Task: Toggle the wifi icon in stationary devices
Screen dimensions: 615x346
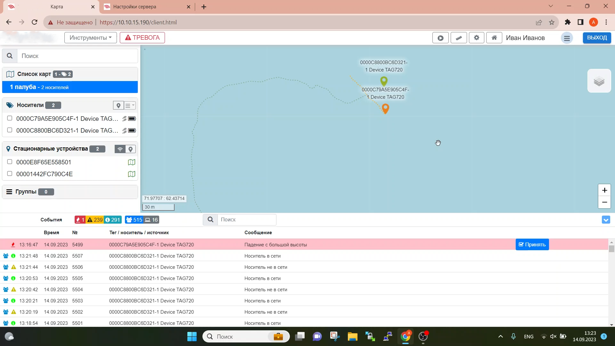Action: click(x=120, y=149)
